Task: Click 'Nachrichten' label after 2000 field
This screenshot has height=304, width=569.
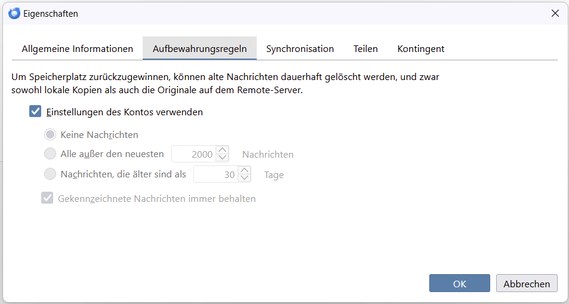Action: (268, 154)
